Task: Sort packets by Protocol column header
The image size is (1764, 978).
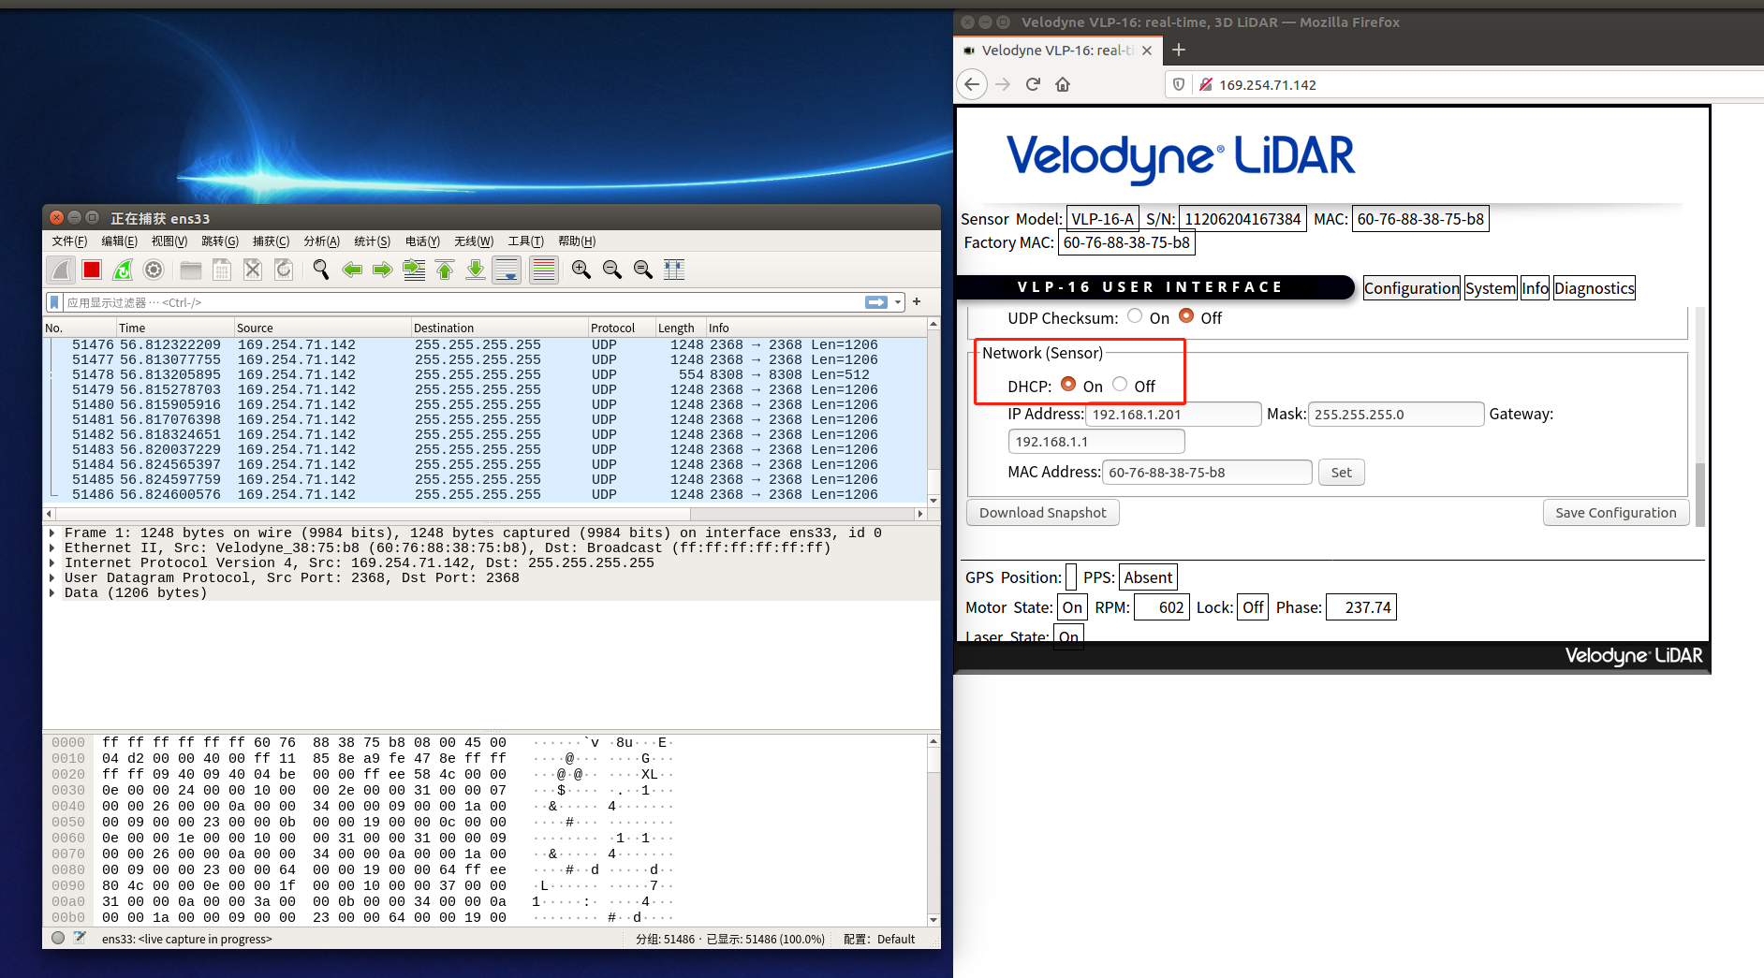Action: coord(621,328)
